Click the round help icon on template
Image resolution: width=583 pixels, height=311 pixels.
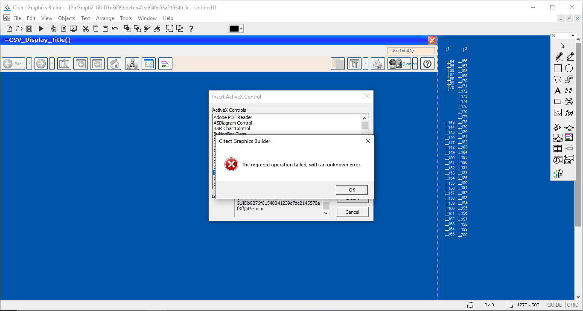tap(427, 64)
